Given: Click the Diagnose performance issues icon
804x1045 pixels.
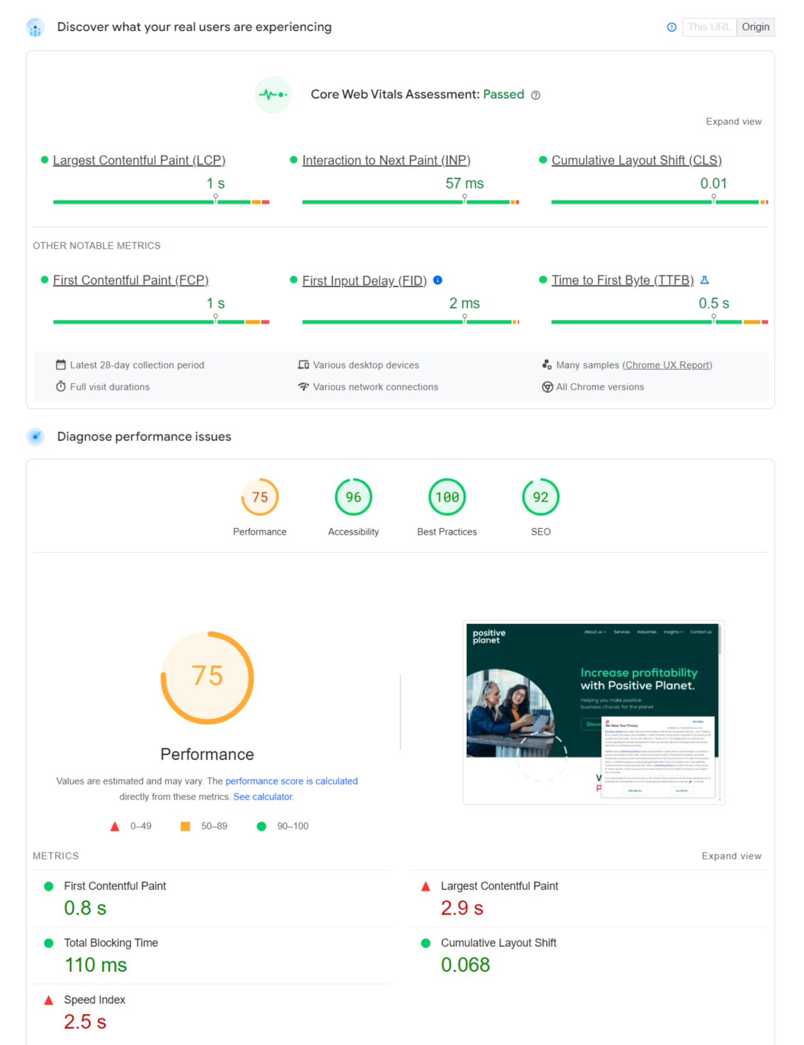Looking at the screenshot, I should [x=35, y=437].
